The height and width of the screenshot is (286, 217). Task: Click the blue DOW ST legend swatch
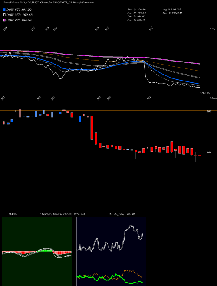(5, 10)
